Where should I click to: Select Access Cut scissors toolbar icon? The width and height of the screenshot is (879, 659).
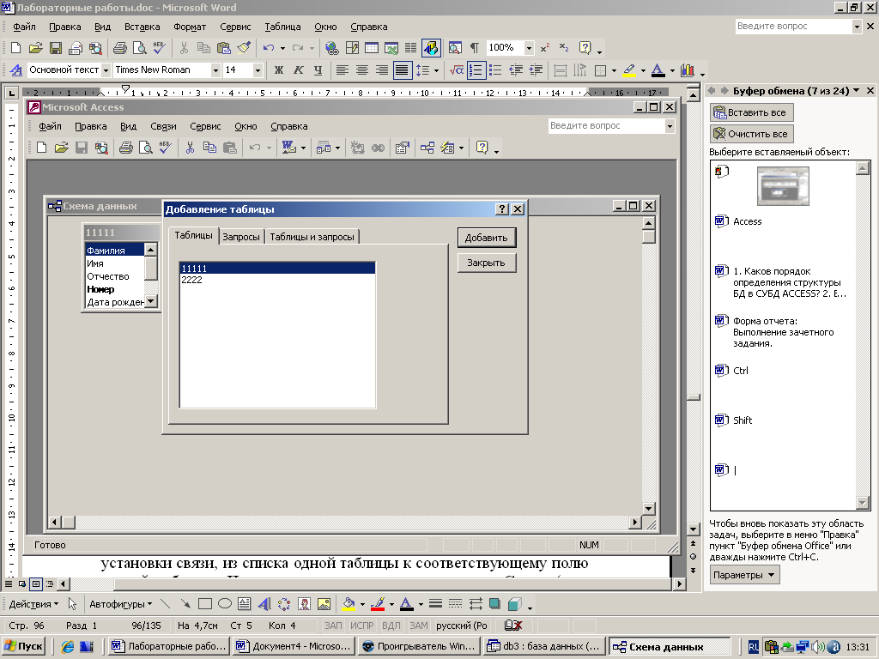(190, 148)
